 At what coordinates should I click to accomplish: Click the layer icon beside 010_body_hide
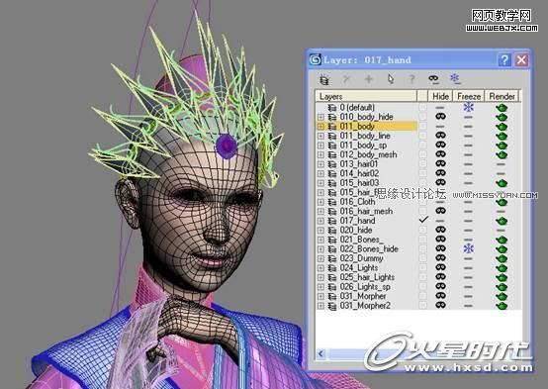click(332, 117)
